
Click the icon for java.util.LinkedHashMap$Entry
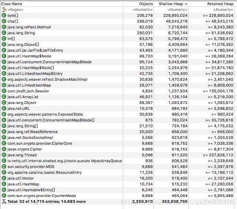[x=4, y=74]
